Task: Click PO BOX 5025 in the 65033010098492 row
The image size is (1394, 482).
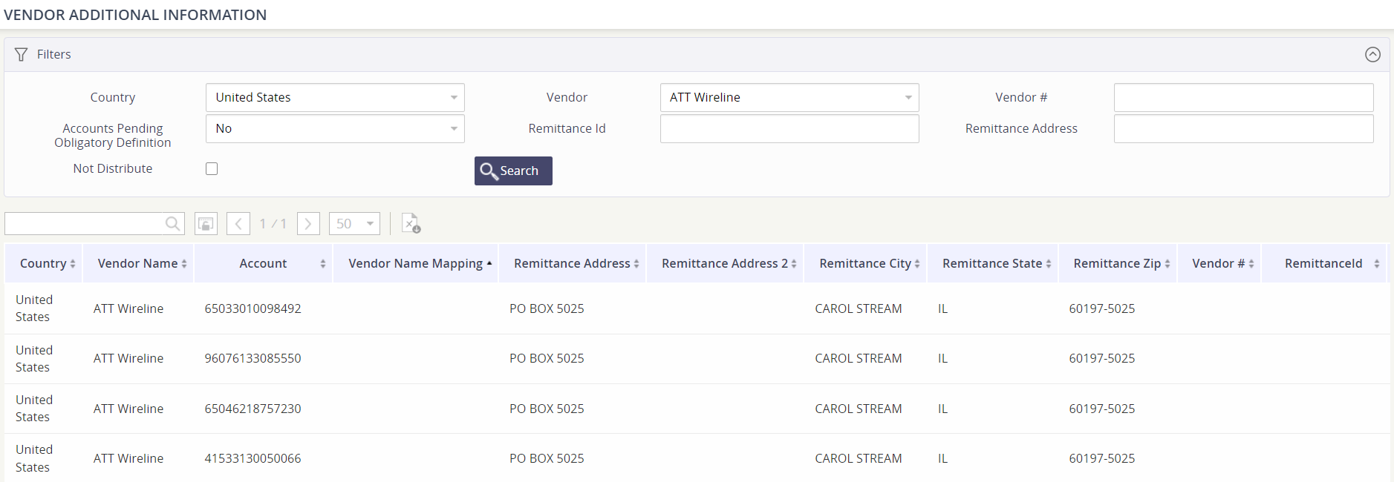Action: (x=547, y=308)
